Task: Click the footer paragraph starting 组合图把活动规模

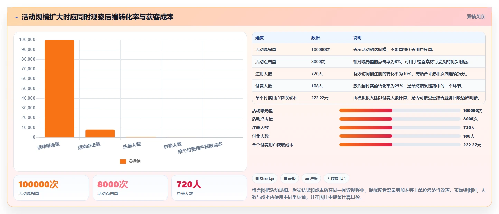Action: coord(369,194)
